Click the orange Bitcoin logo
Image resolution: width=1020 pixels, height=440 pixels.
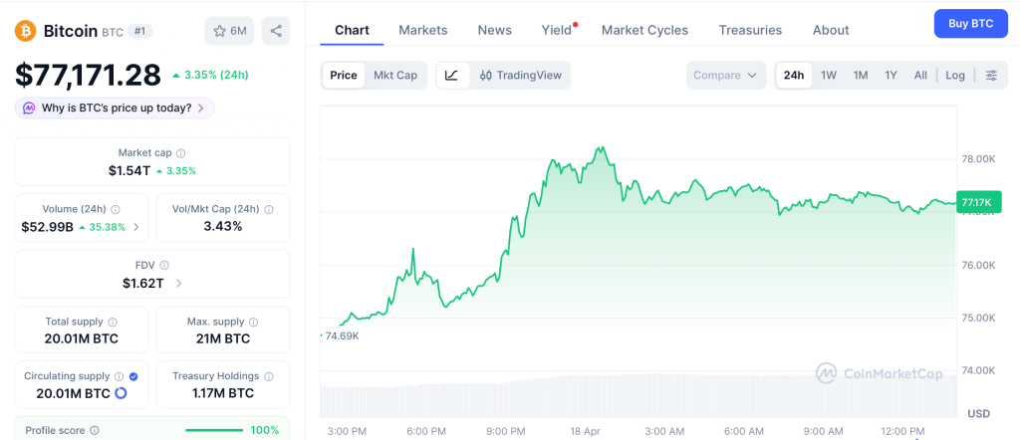pyautogui.click(x=25, y=31)
